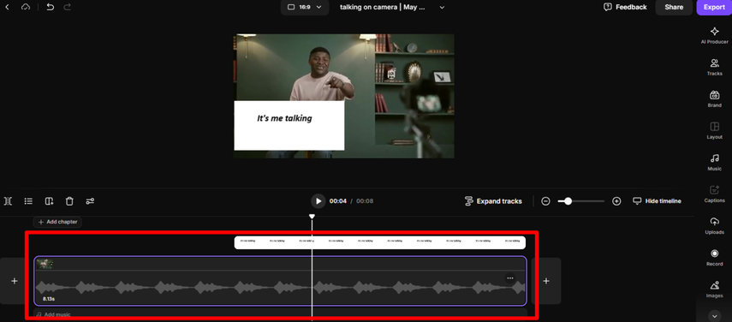This screenshot has width=732, height=322.
Task: Go back using the top-left arrow
Action: [7, 7]
